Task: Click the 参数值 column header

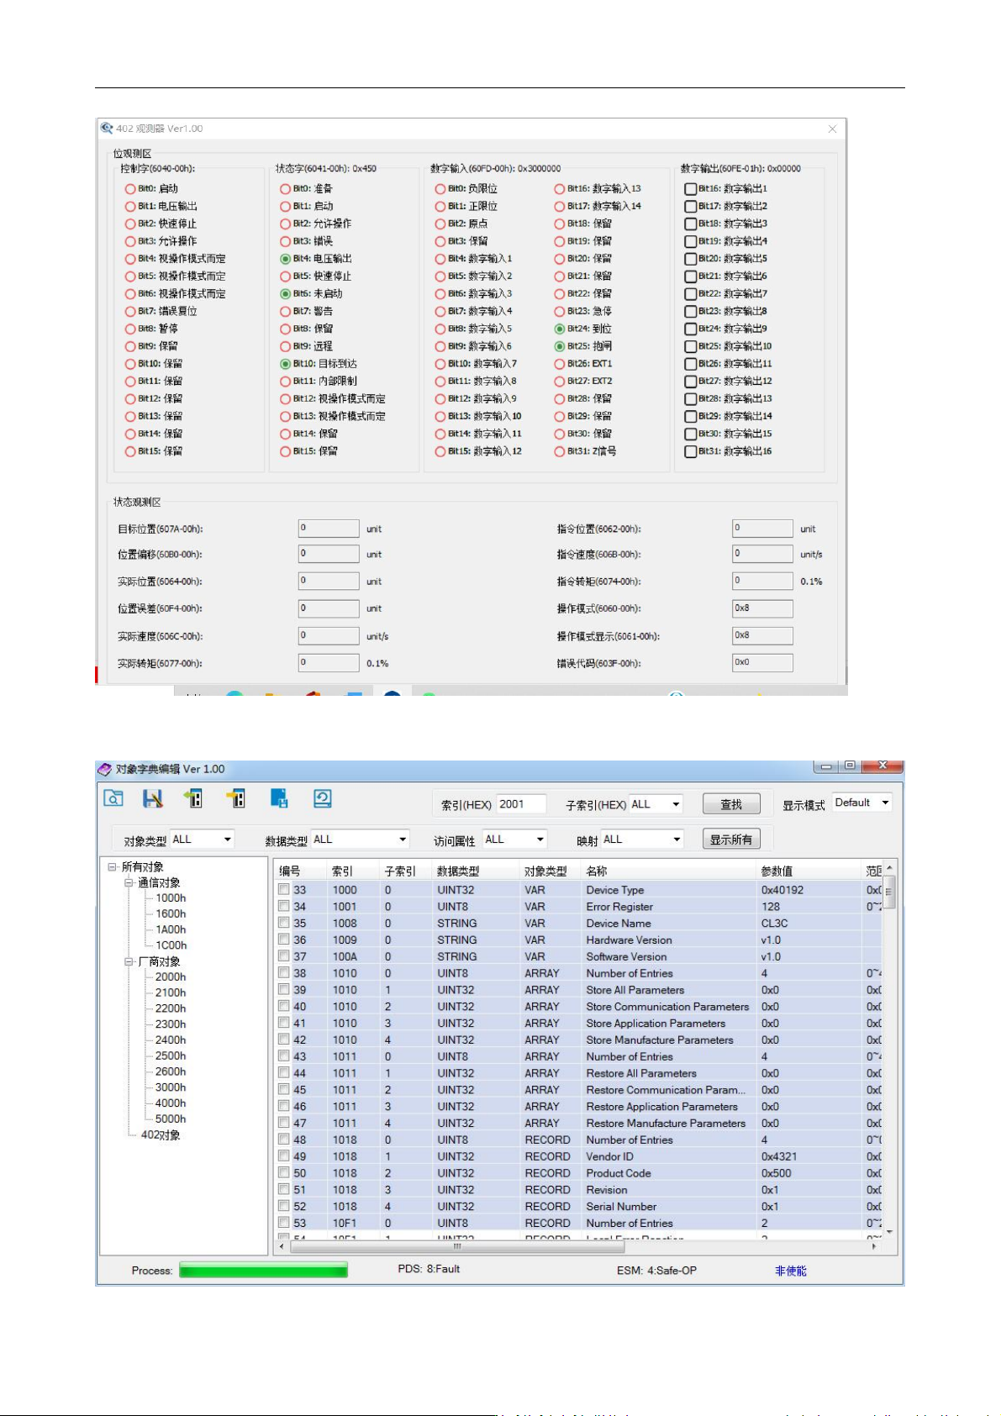Action: [x=777, y=871]
